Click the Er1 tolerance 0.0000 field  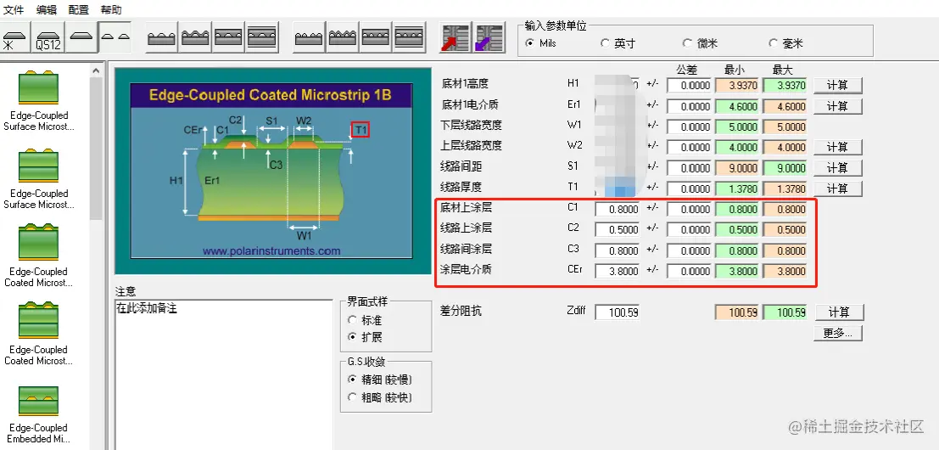click(690, 107)
